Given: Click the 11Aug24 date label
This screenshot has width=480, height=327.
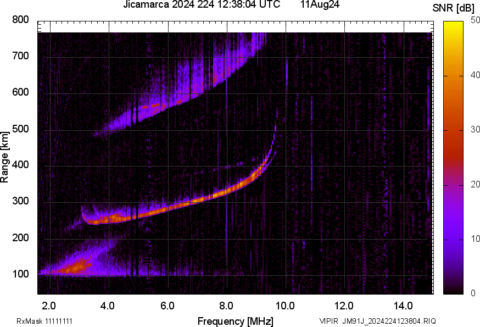Looking at the screenshot, I should (x=320, y=4).
